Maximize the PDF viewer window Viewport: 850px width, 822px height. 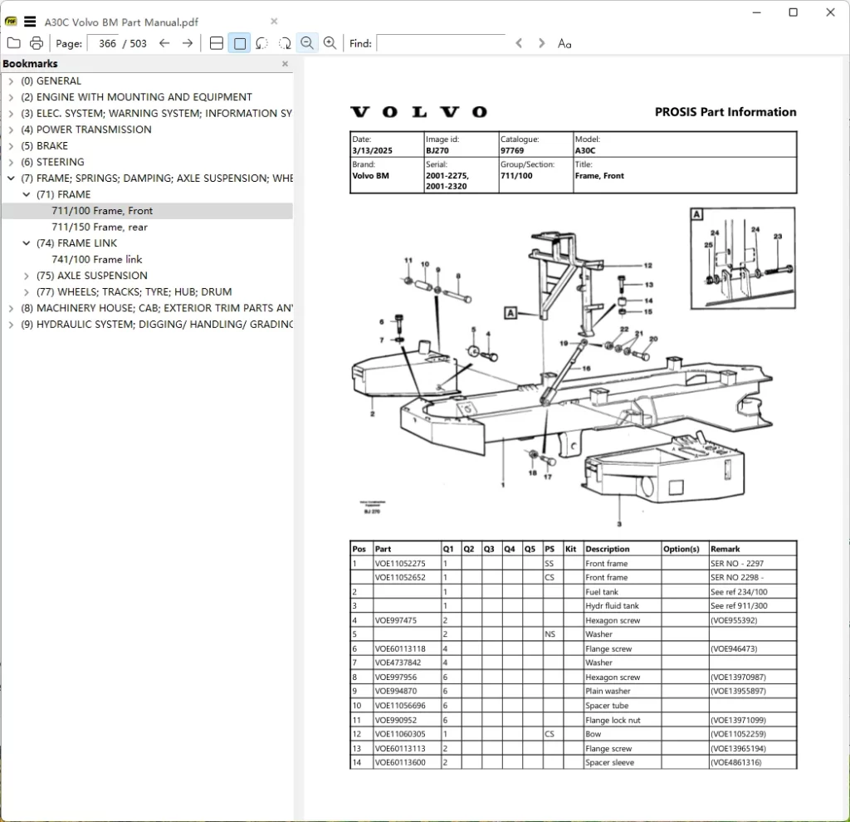(x=793, y=12)
